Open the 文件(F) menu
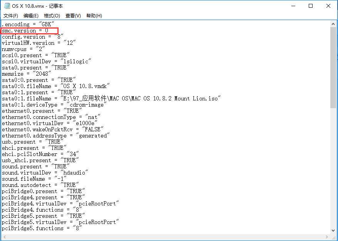Viewport: 338px width, 241px height. [x=11, y=16]
